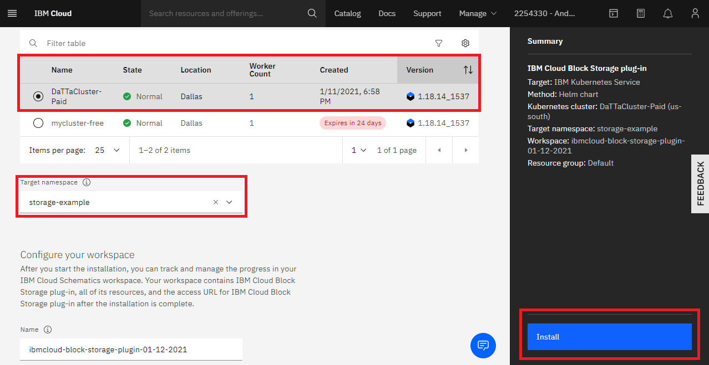Sort table by Created column header
The image size is (709, 365).
(334, 70)
